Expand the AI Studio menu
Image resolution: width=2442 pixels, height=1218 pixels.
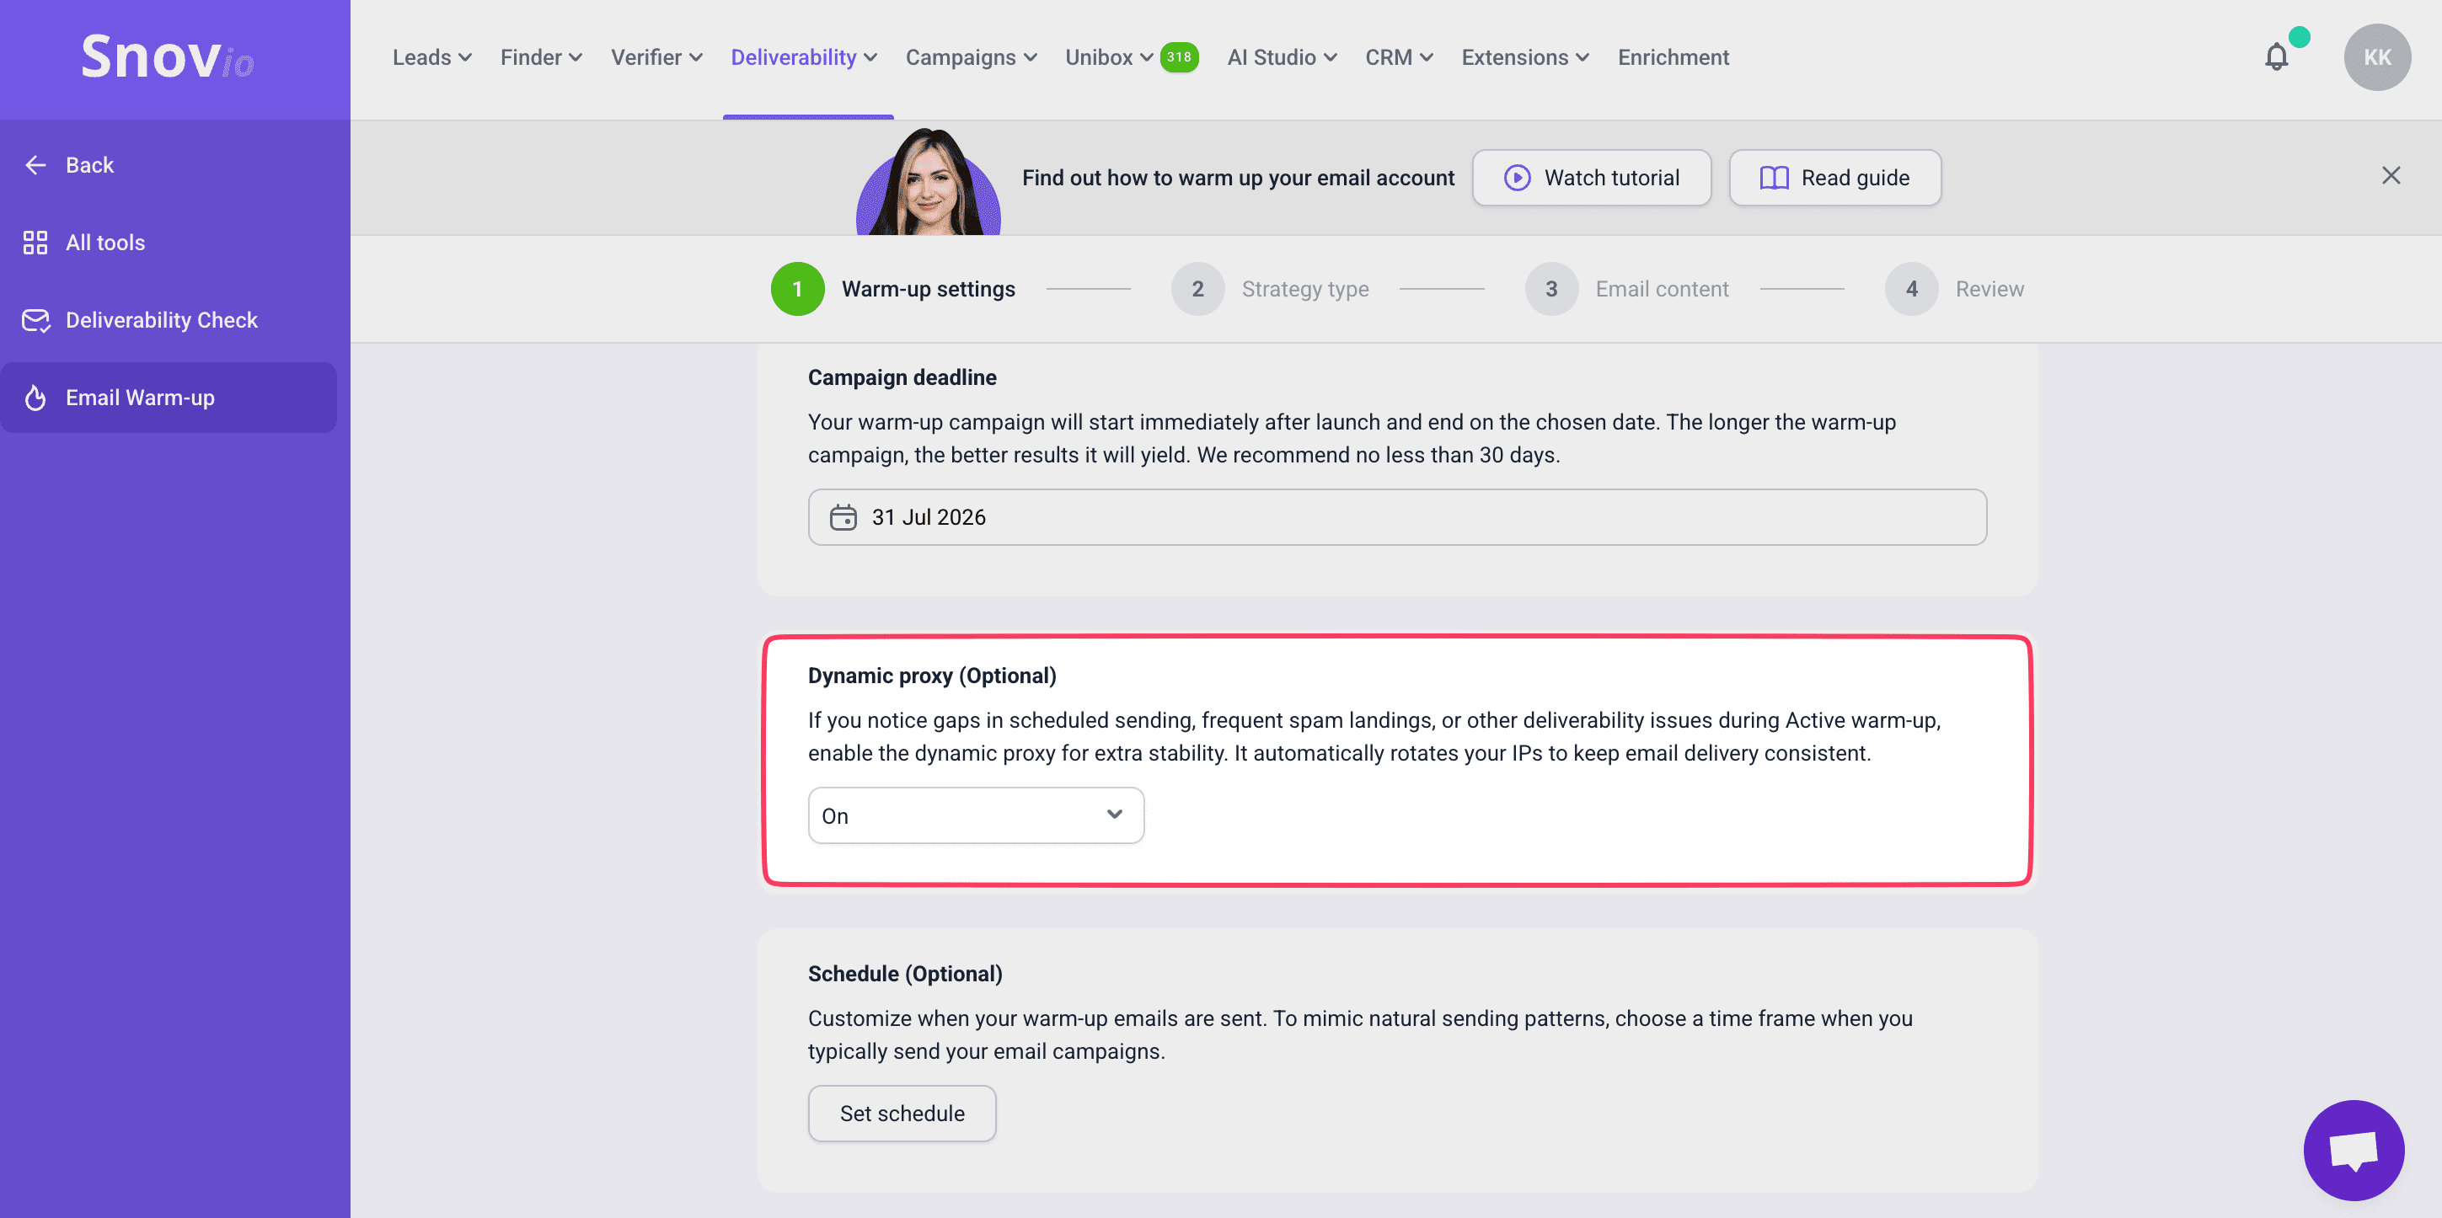point(1281,58)
